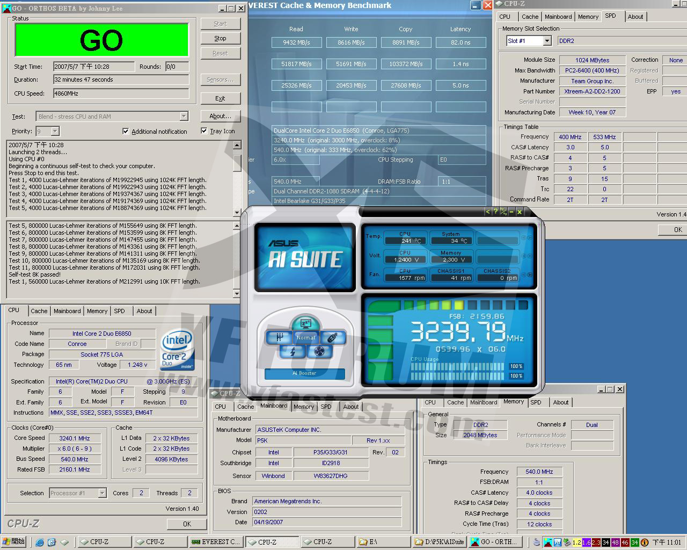
Task: Open the Processor Selection dropdown in CPU-Z
Action: pyautogui.click(x=102, y=493)
